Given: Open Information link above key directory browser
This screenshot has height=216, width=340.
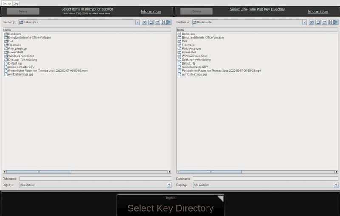Looking at the screenshot, I should click(318, 11).
